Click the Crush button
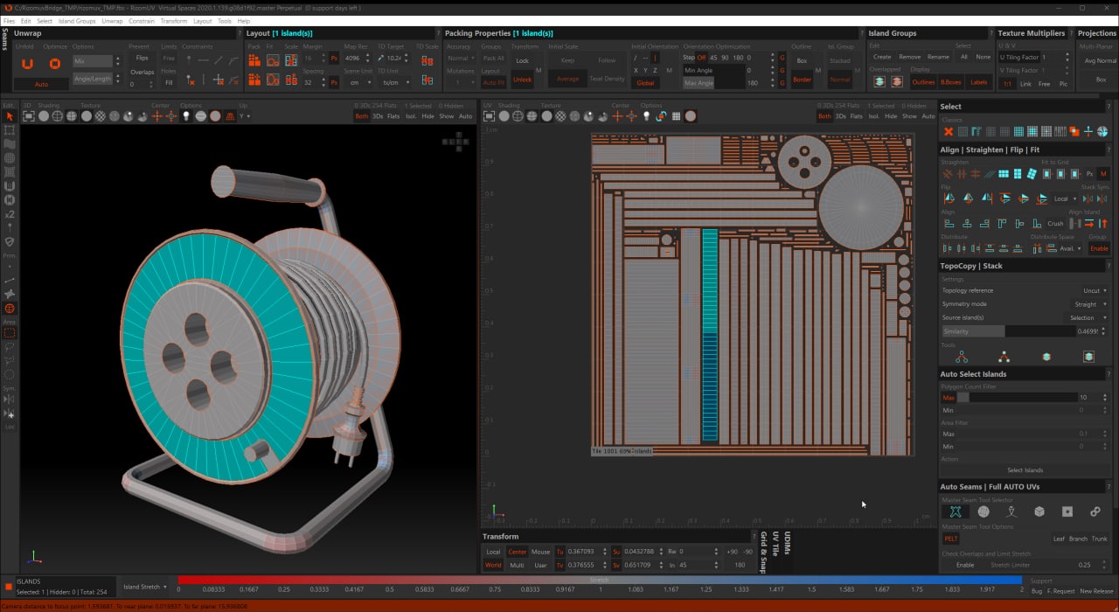The height and width of the screenshot is (612, 1119). point(1055,224)
